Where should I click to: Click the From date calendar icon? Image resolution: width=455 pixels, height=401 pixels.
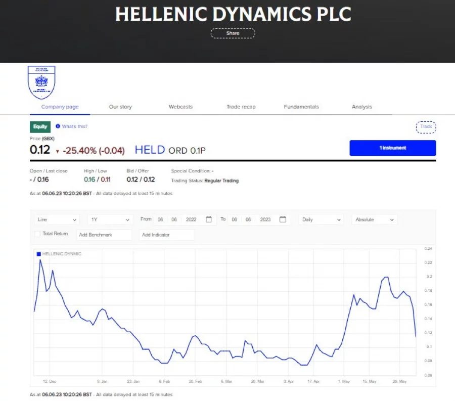coord(208,219)
